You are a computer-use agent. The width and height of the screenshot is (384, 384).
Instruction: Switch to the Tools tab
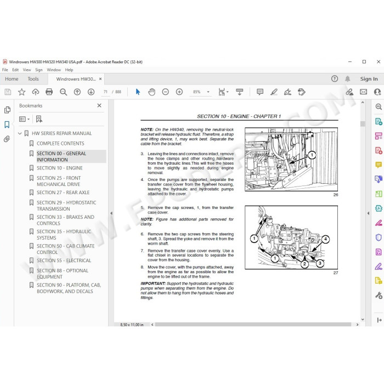33,79
